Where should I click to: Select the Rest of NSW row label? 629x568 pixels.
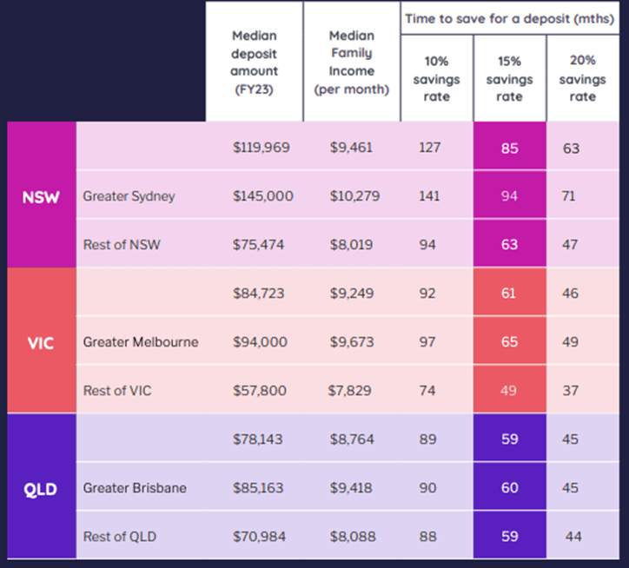click(x=122, y=244)
